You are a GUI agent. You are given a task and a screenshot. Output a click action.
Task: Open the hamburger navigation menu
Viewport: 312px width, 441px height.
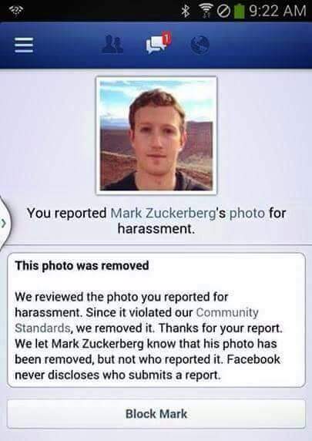click(24, 45)
